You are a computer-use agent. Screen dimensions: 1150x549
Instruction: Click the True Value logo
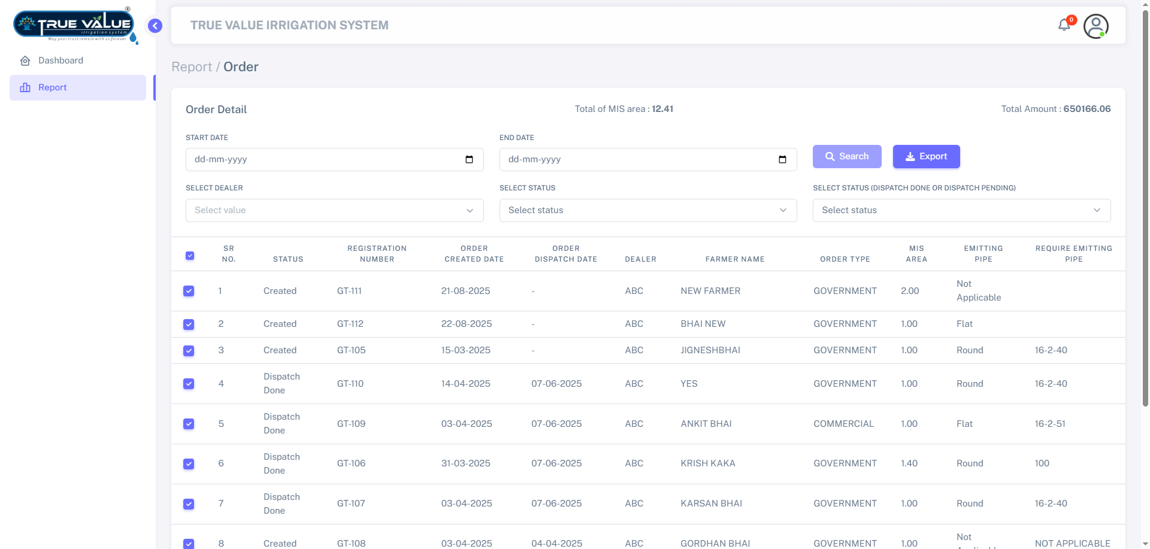[x=74, y=26]
